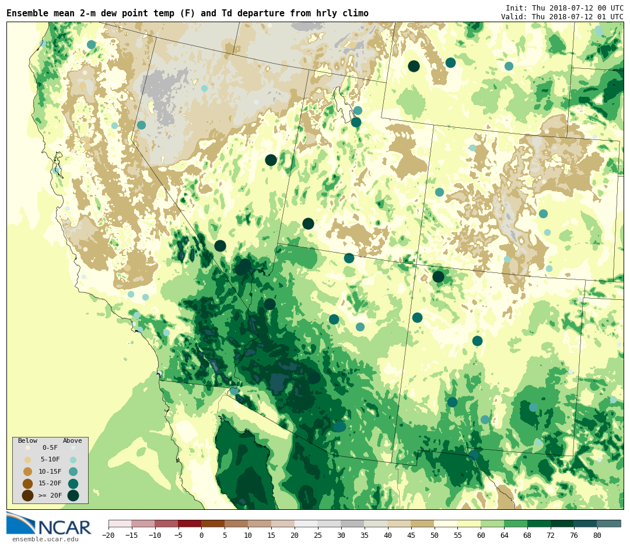Select the above-80 slate teal colorbar swatch

(609, 523)
